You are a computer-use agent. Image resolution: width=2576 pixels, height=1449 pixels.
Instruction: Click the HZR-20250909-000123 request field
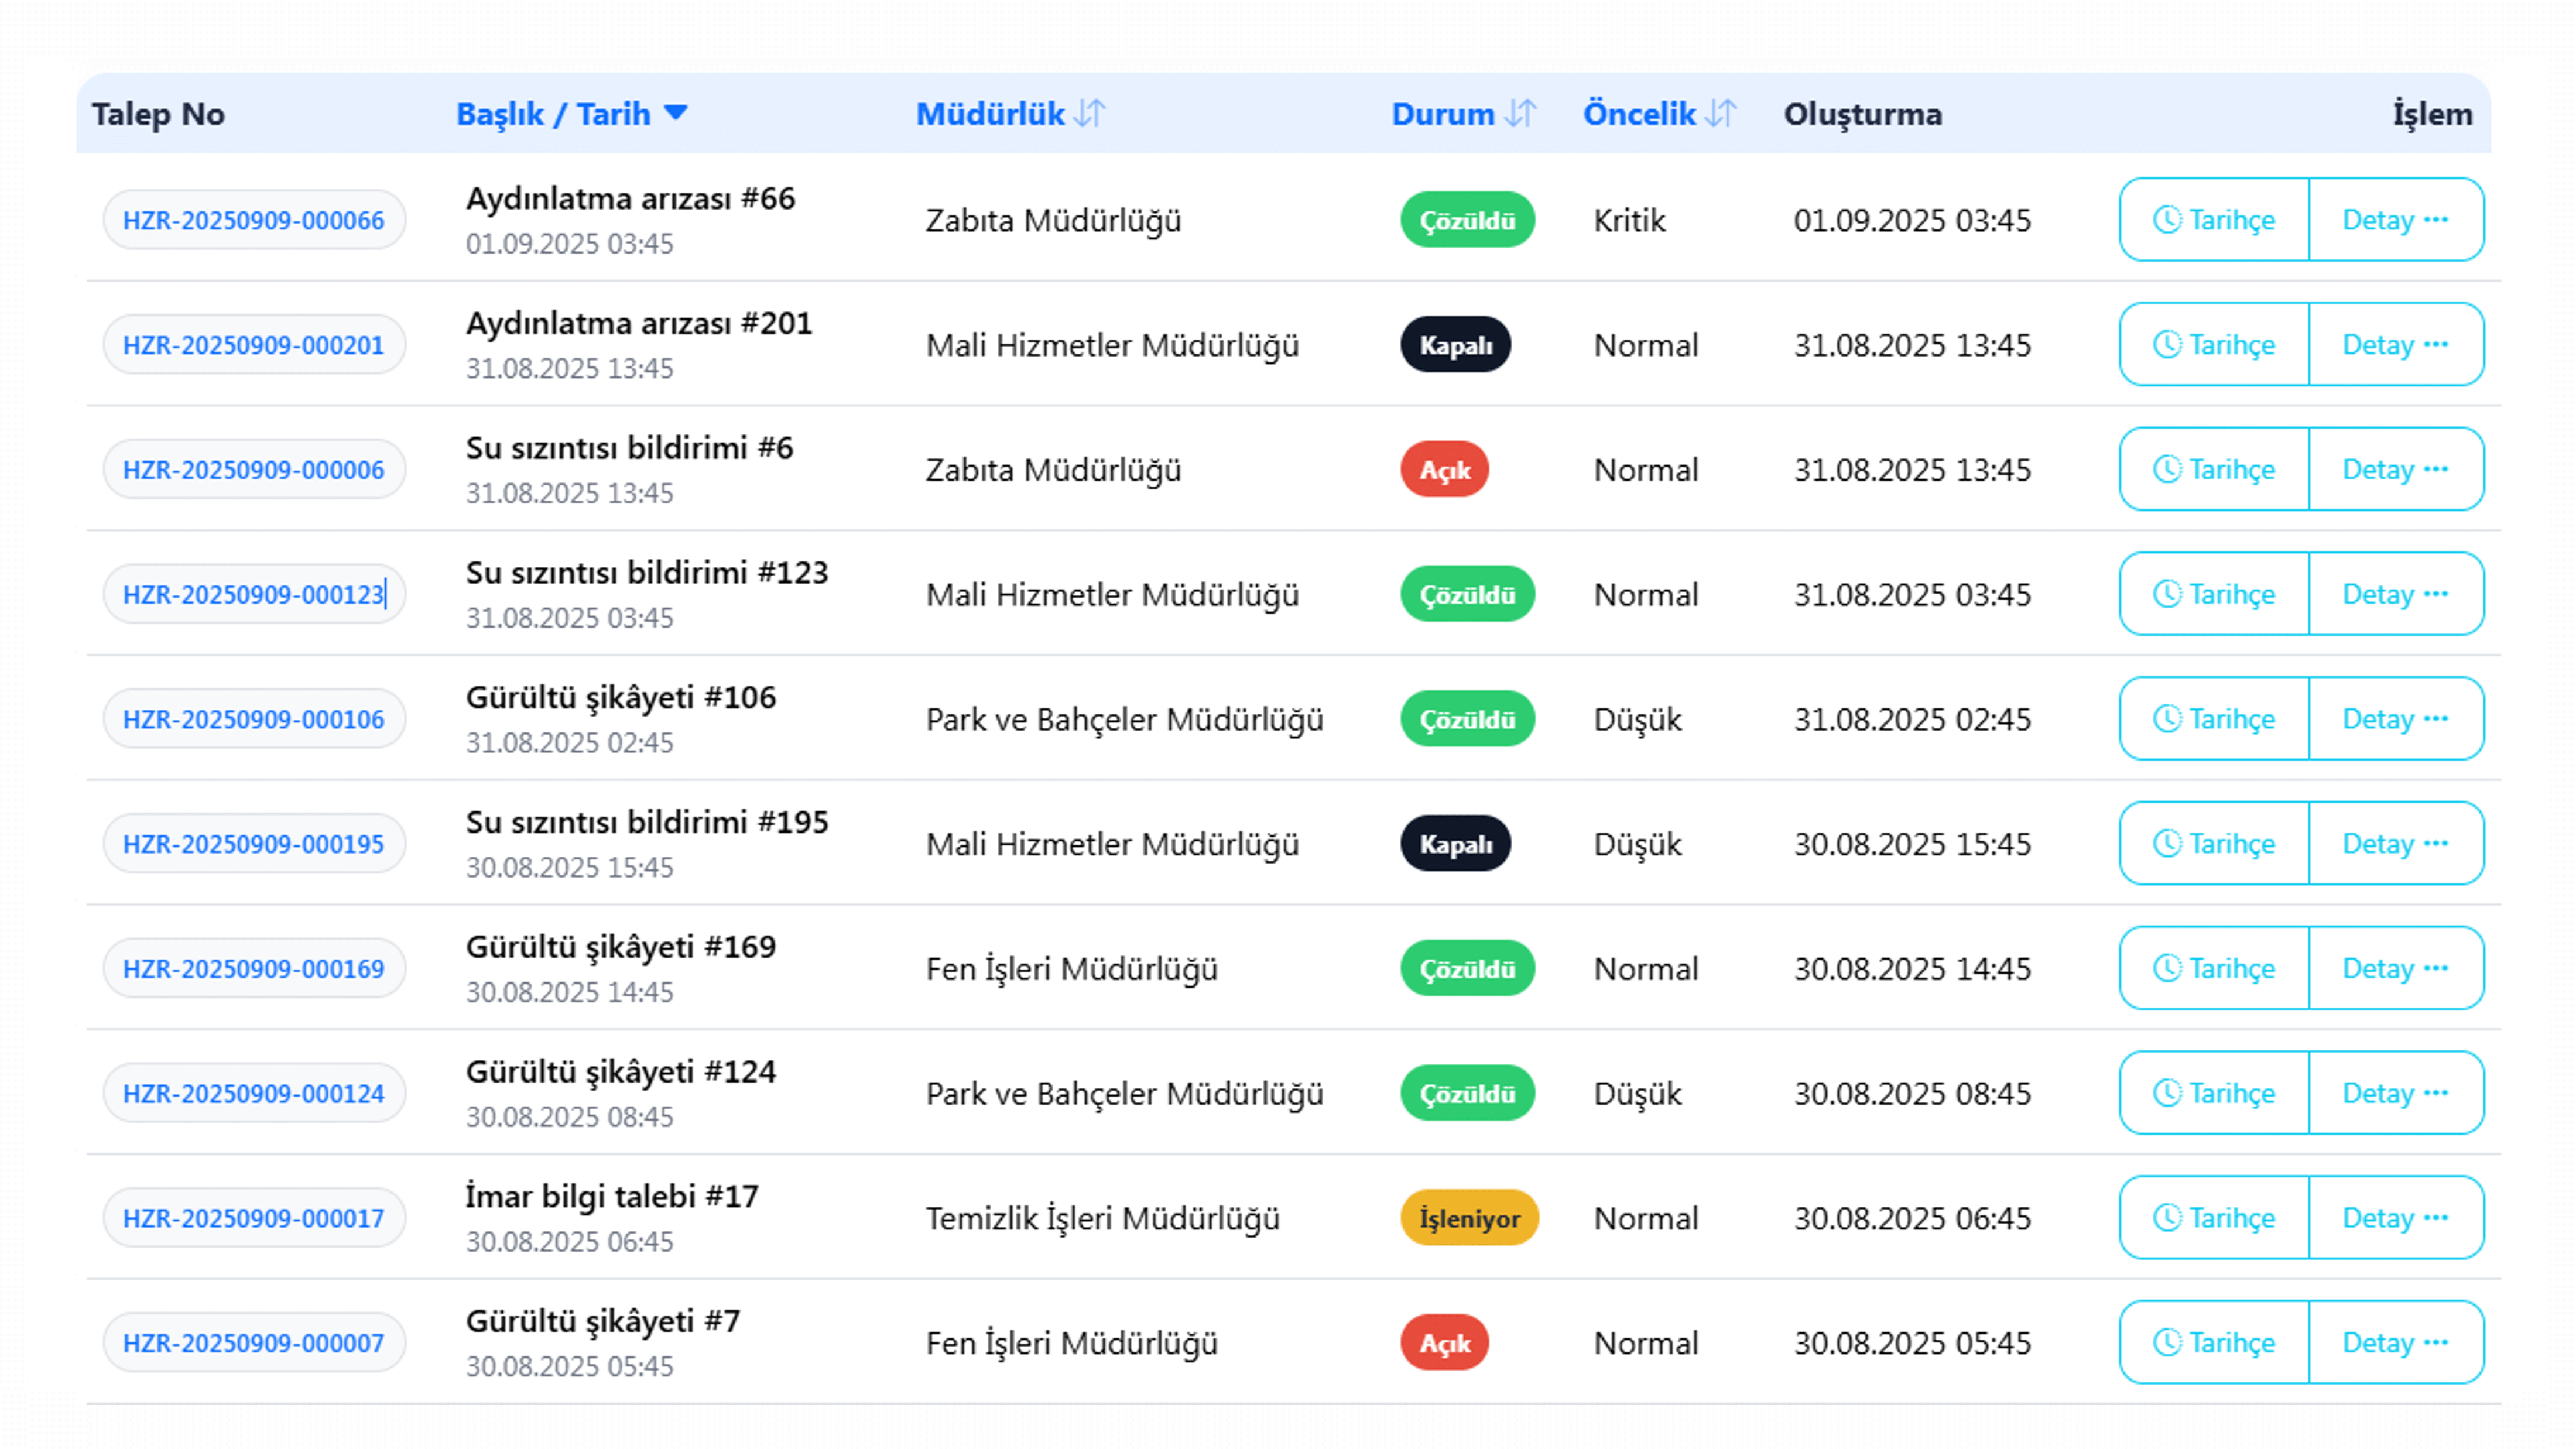coord(253,595)
